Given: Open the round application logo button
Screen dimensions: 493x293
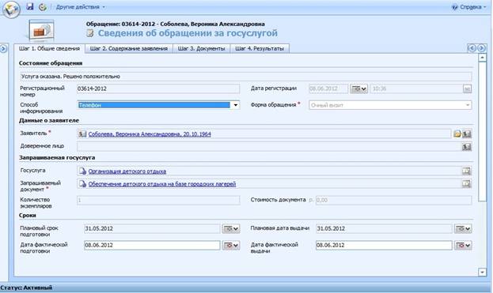Looking at the screenshot, I should 11,9.
